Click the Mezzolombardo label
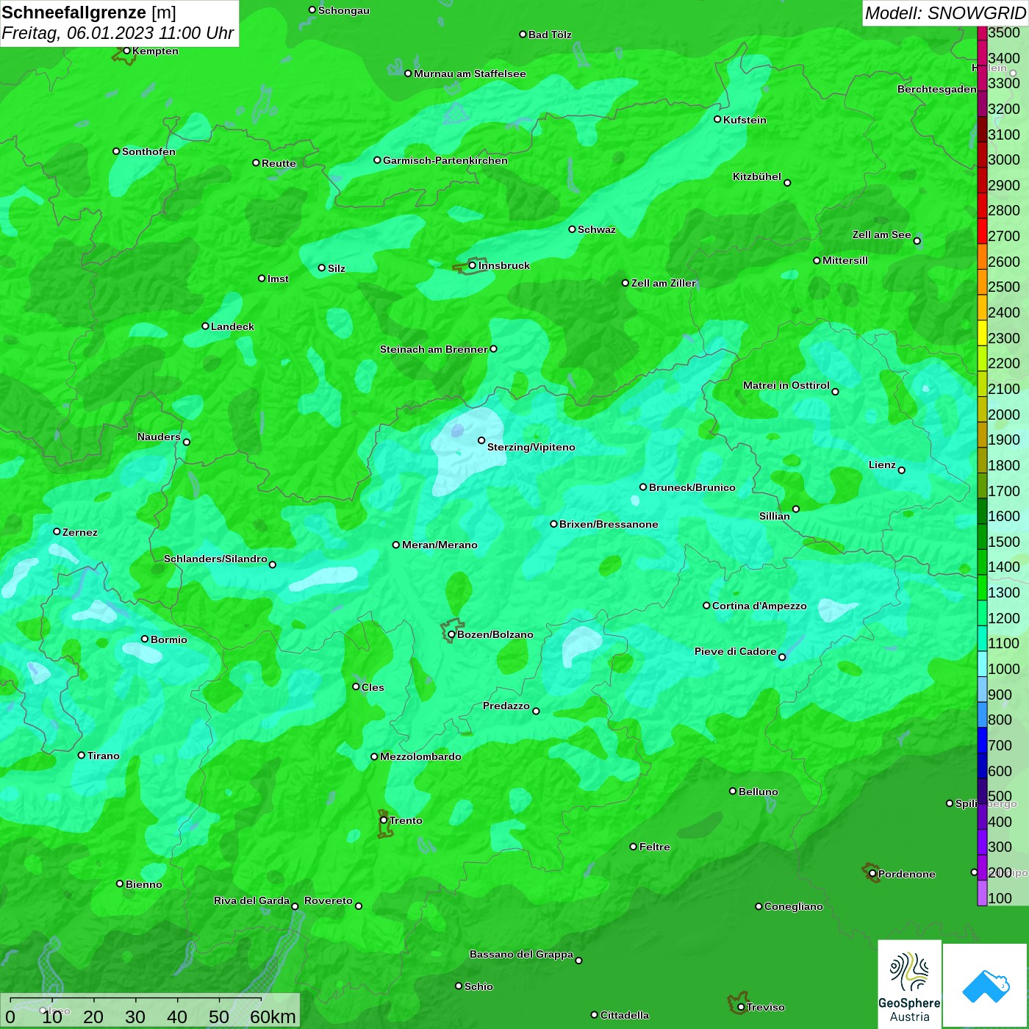The height and width of the screenshot is (1029, 1029). (x=420, y=756)
